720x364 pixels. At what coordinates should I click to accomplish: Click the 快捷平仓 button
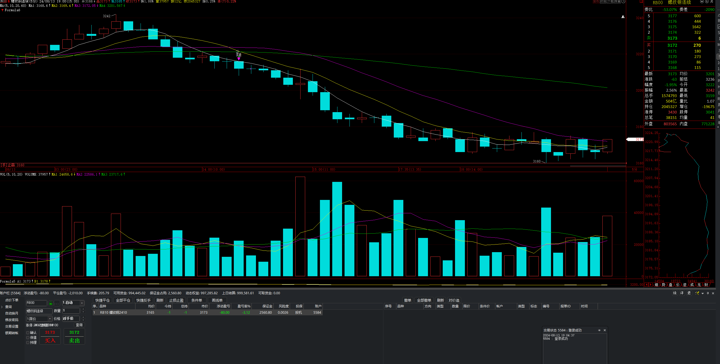[x=103, y=300]
